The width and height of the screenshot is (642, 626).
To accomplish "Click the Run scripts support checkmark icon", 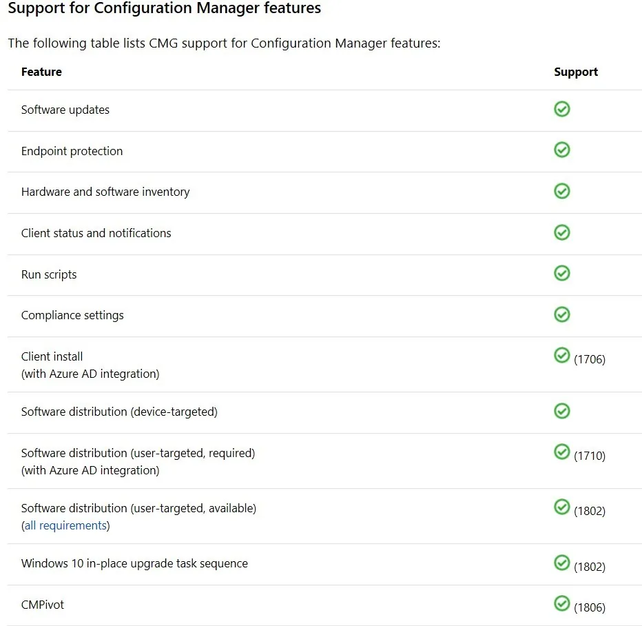I will (562, 273).
